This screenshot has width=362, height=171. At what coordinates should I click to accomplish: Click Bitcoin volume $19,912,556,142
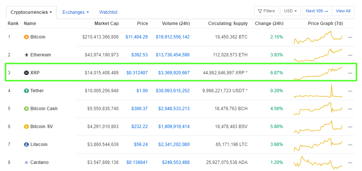[173, 37]
